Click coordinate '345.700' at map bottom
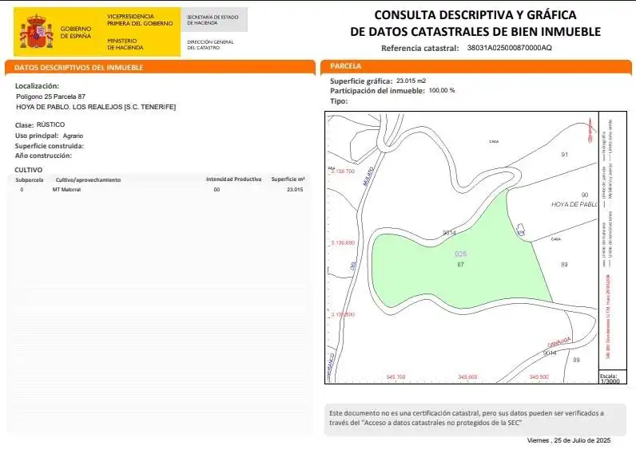The height and width of the screenshot is (449, 636). [396, 377]
